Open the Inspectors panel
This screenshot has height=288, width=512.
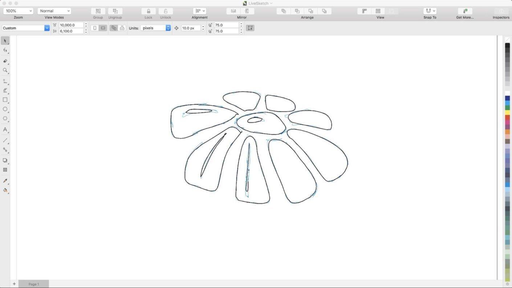point(501,11)
